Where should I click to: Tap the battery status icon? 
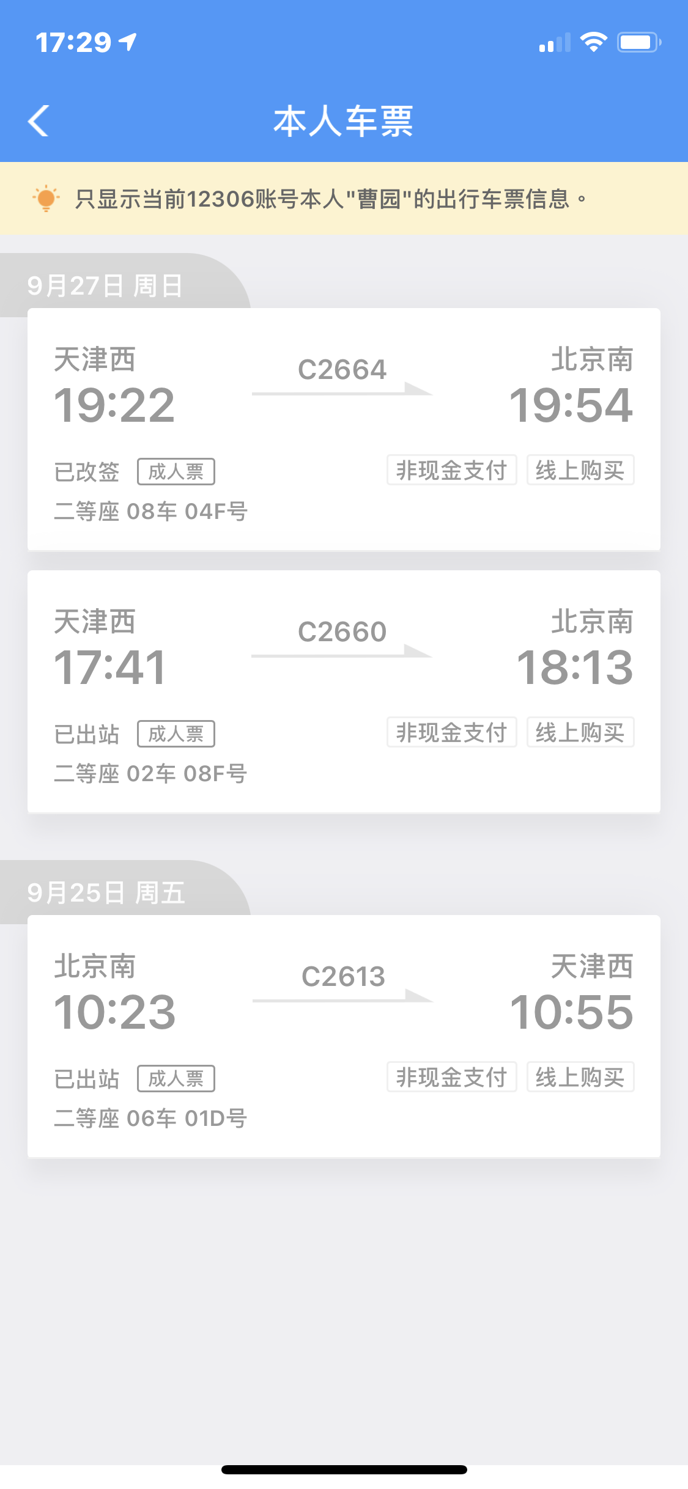click(638, 42)
